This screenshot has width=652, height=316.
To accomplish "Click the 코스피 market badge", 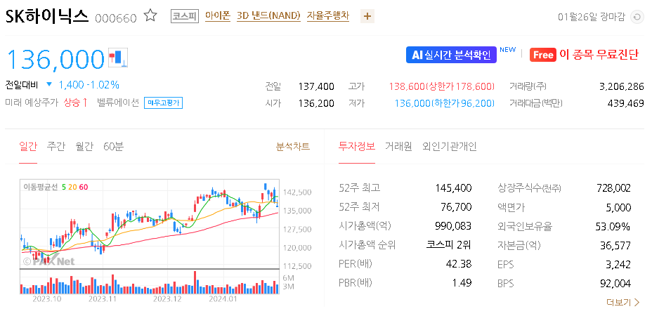I will pyautogui.click(x=185, y=17).
